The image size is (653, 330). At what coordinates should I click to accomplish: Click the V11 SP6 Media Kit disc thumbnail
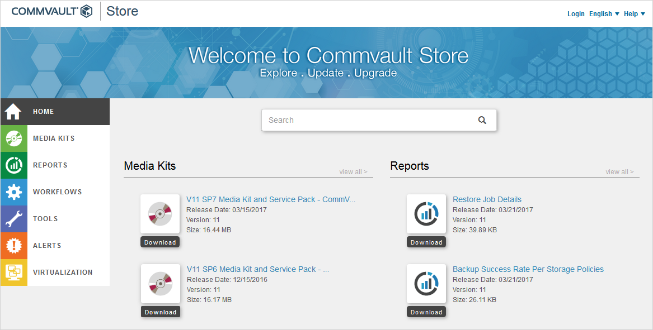pos(160,284)
